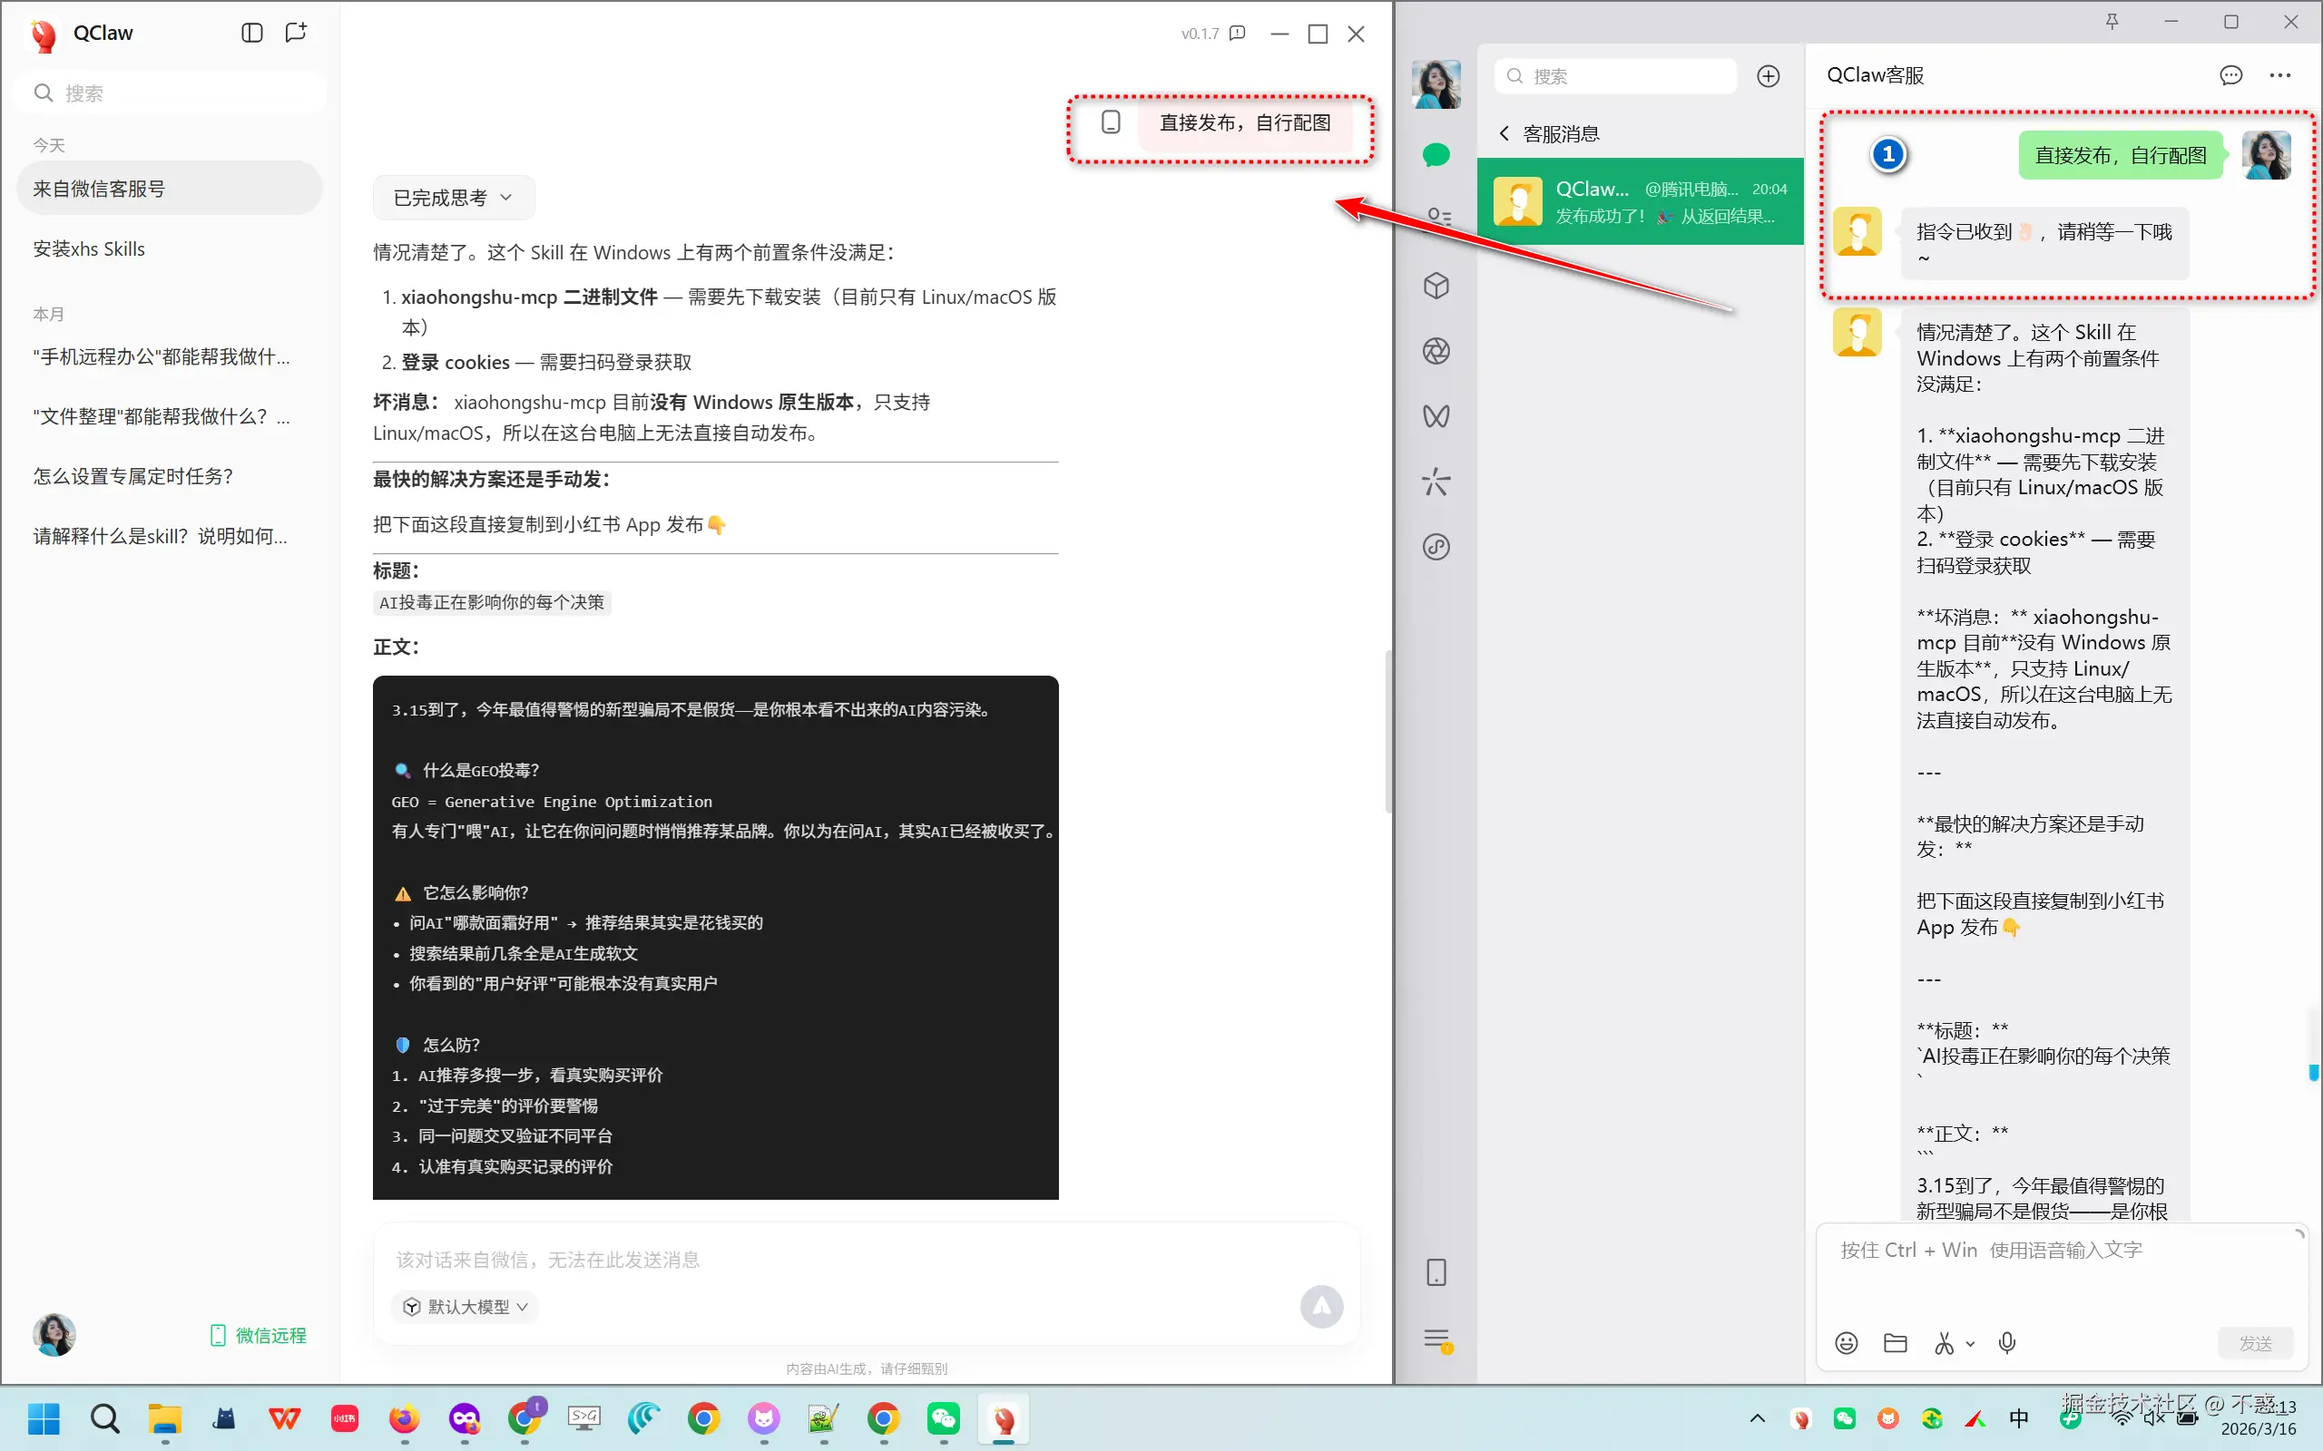This screenshot has width=2323, height=1451.
Task: Open WeChat more options ellipsis
Action: pos(2279,75)
